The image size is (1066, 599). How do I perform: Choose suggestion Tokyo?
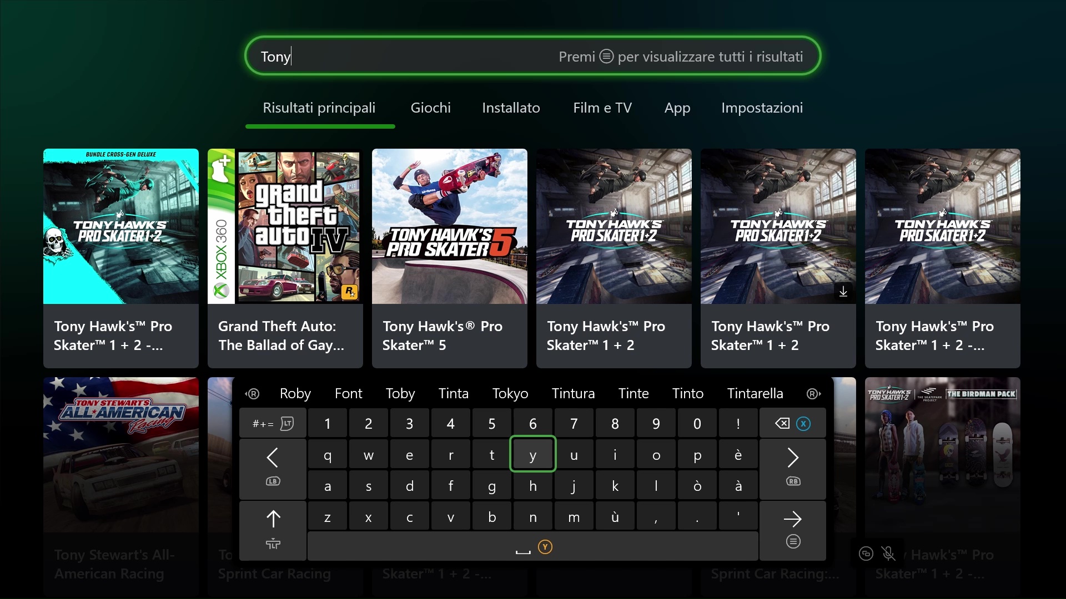[x=510, y=393]
